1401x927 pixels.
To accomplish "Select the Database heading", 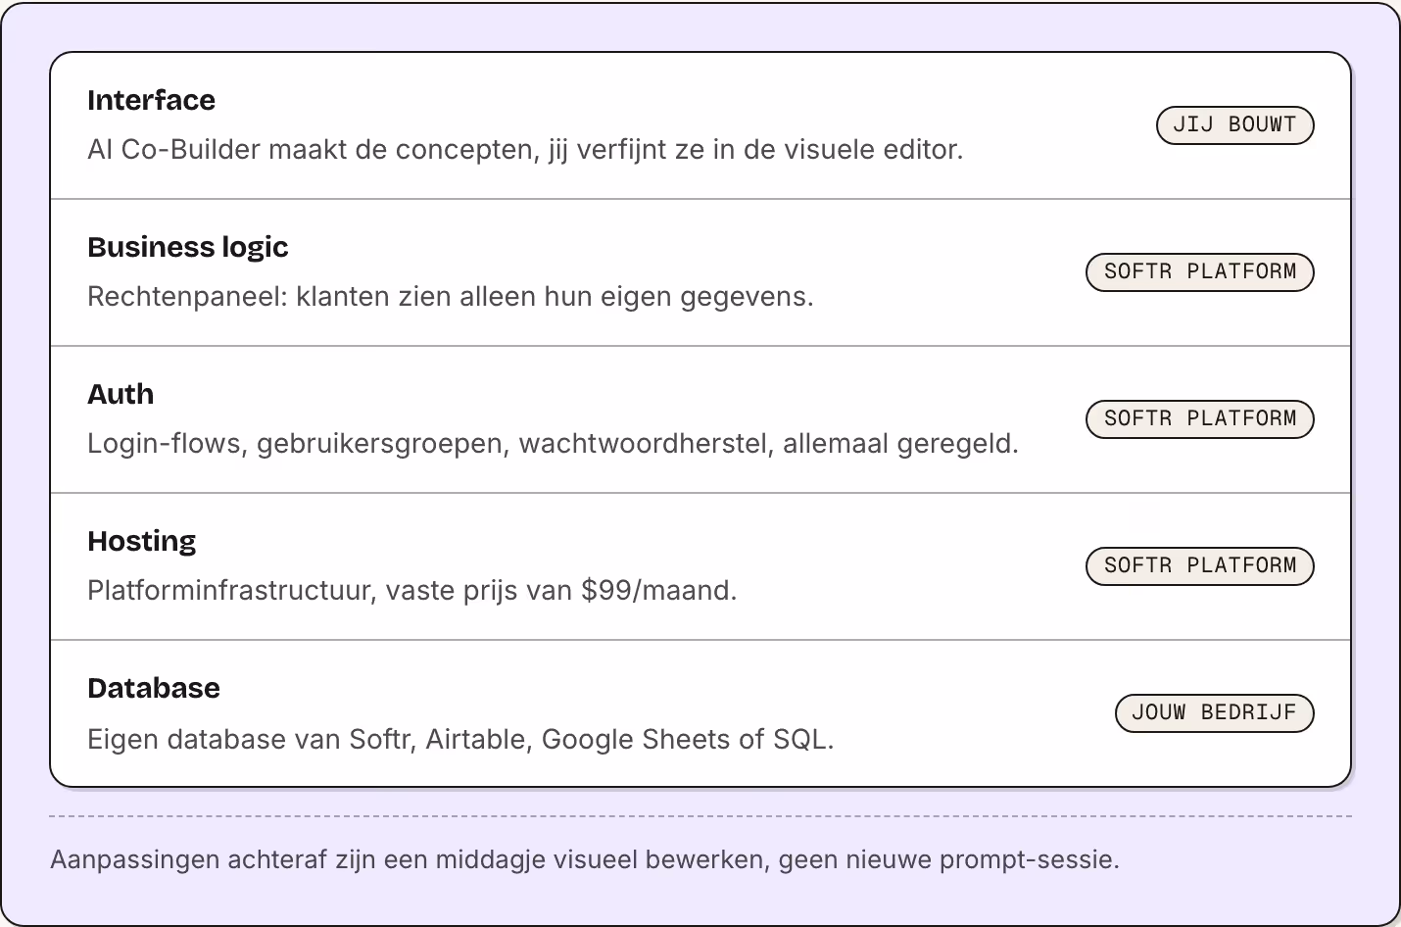I will (154, 688).
